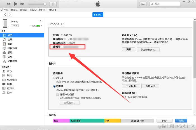Click the iPhone device icon in sidebar
The height and width of the screenshot is (130, 196).
pos(5,23)
